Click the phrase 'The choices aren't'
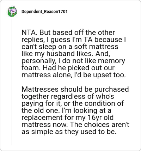141x151 pixels. coord(99,125)
